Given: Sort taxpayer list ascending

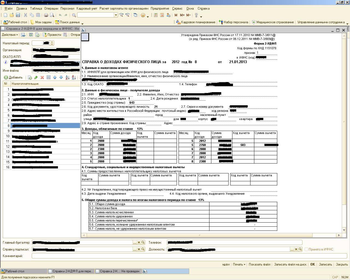Looking at the screenshot, I should [67, 78].
